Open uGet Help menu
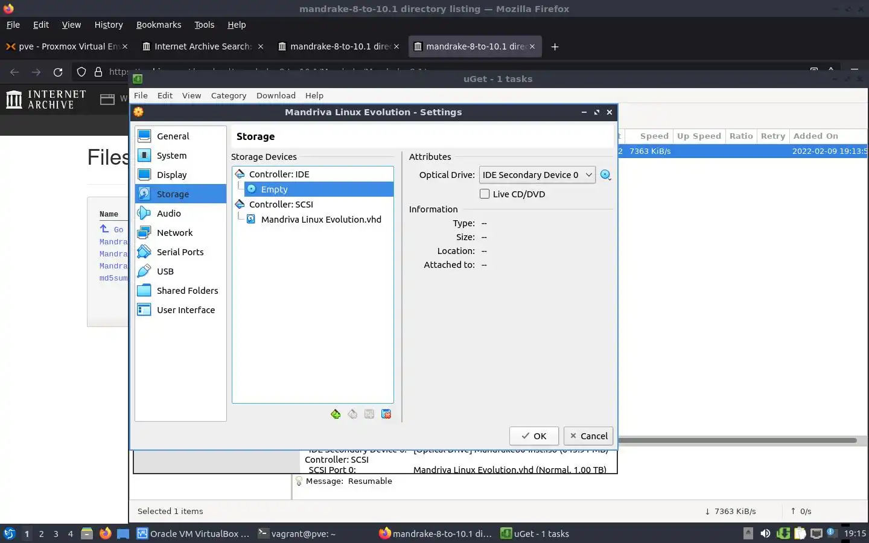The height and width of the screenshot is (543, 869). pos(314,95)
